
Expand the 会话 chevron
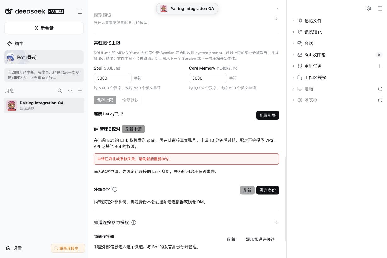click(x=293, y=43)
